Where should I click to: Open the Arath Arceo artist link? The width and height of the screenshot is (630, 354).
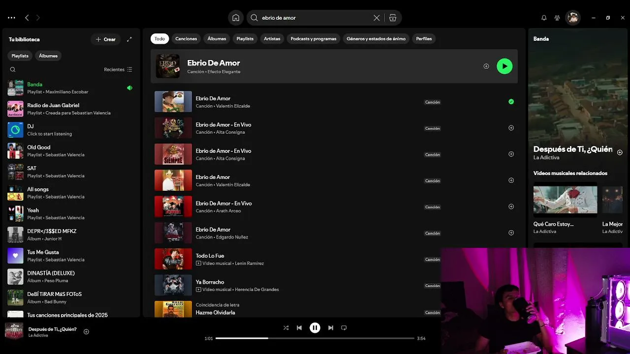[228, 211]
